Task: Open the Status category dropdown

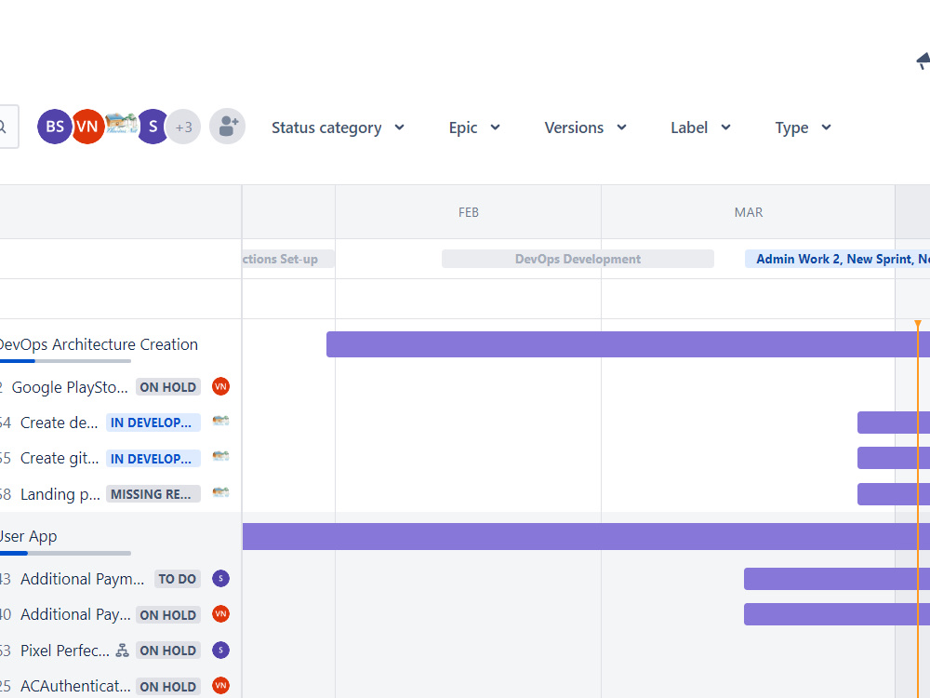Action: coord(339,128)
